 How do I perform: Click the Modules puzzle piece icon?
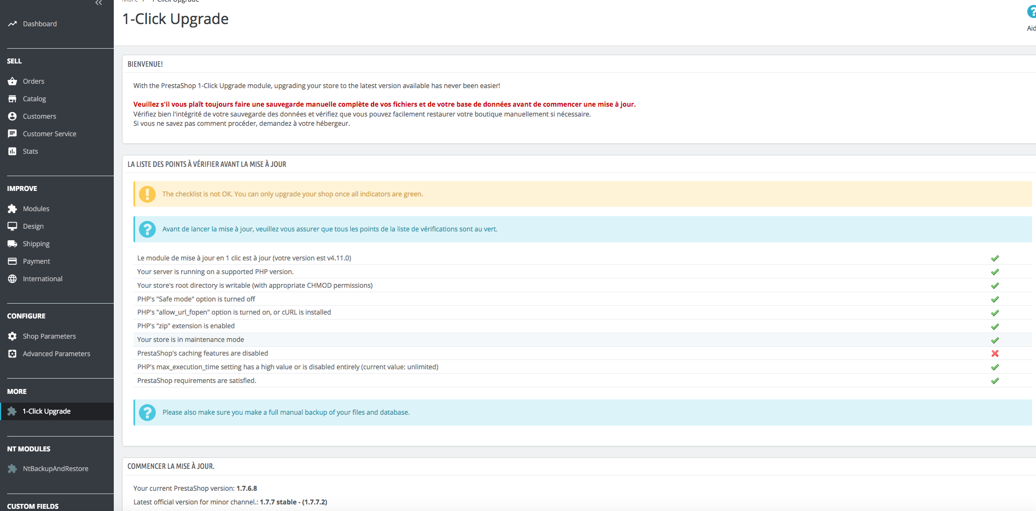[12, 209]
